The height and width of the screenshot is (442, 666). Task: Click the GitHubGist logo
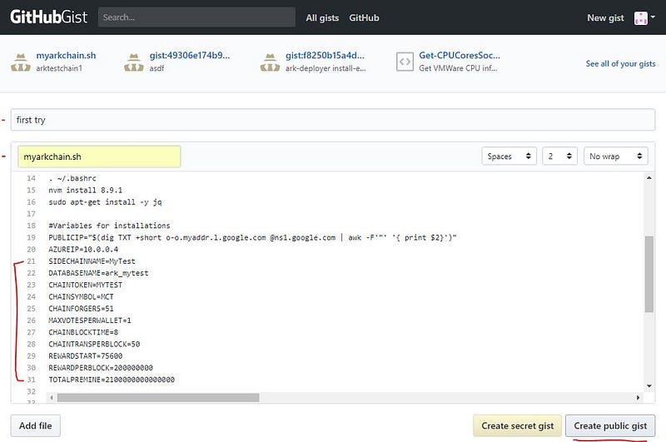tap(48, 17)
